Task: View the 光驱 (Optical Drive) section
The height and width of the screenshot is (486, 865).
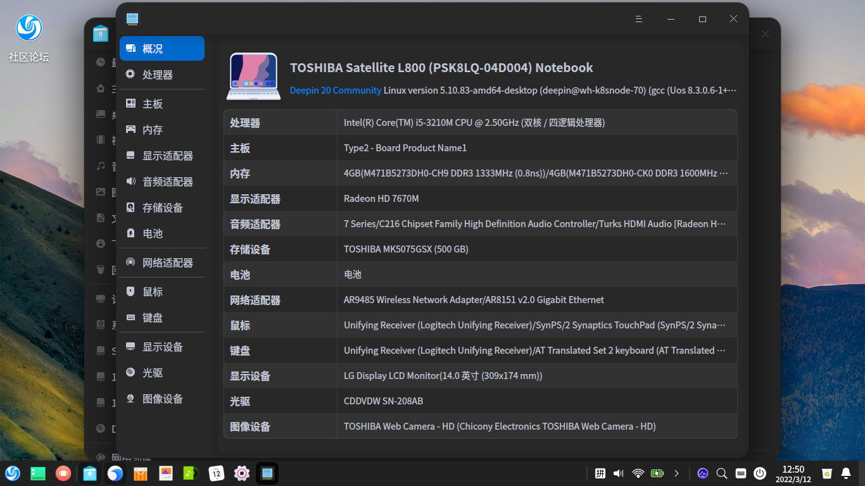Action: point(152,373)
